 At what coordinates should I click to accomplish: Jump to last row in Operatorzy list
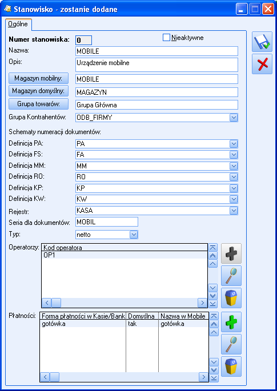pyautogui.click(x=212, y=304)
